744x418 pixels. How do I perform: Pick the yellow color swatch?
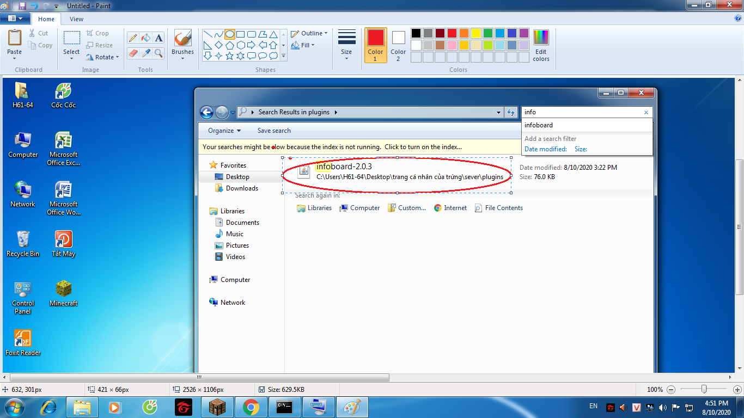[x=475, y=34]
